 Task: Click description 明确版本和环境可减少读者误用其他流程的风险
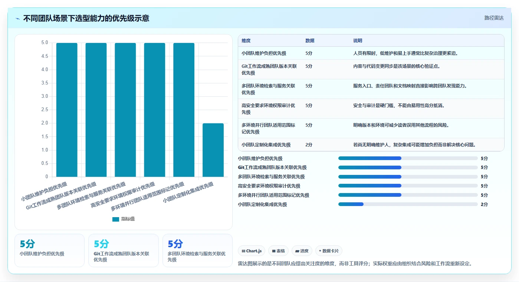(x=401, y=125)
